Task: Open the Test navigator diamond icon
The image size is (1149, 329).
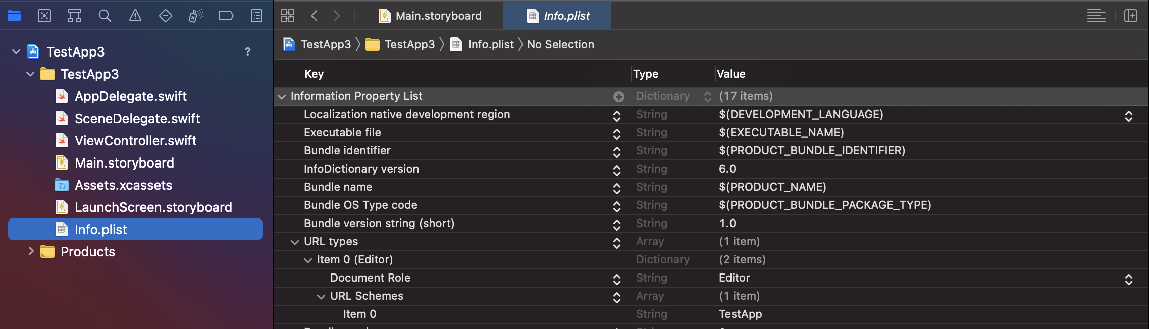Action: pos(166,16)
